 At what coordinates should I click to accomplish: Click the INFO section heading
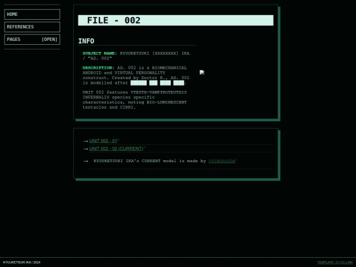(86, 41)
